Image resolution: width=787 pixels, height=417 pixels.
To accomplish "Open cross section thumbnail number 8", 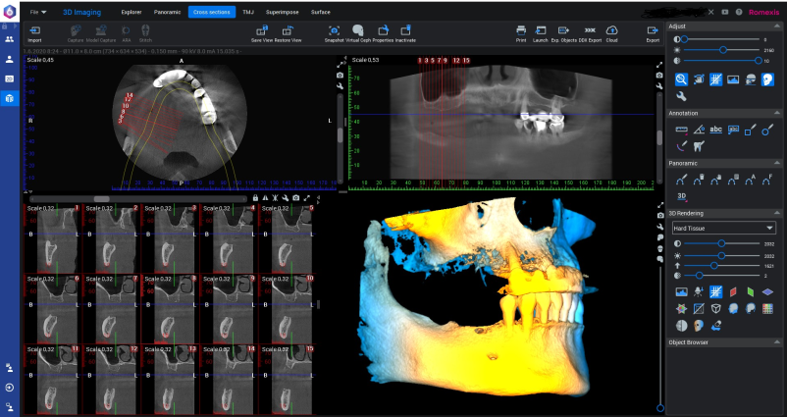I will click(x=170, y=309).
